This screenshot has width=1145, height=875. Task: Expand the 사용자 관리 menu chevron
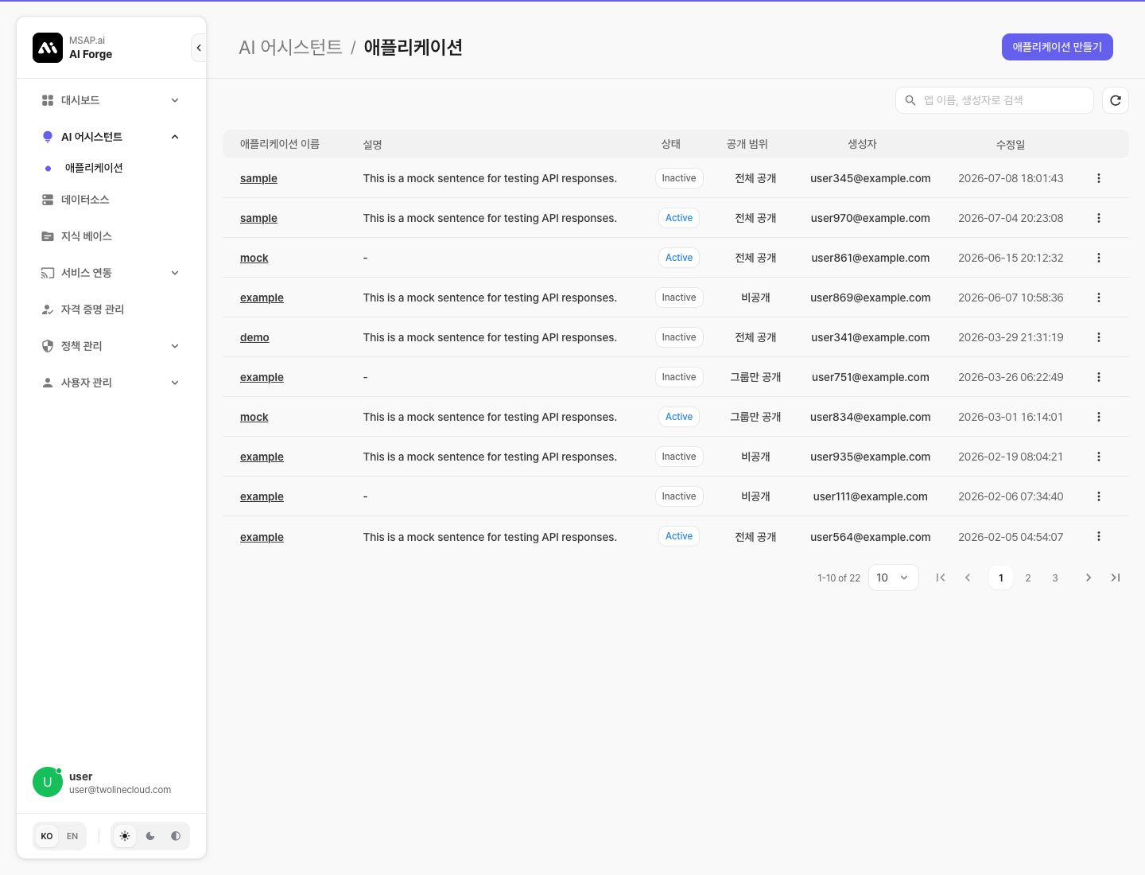click(175, 383)
